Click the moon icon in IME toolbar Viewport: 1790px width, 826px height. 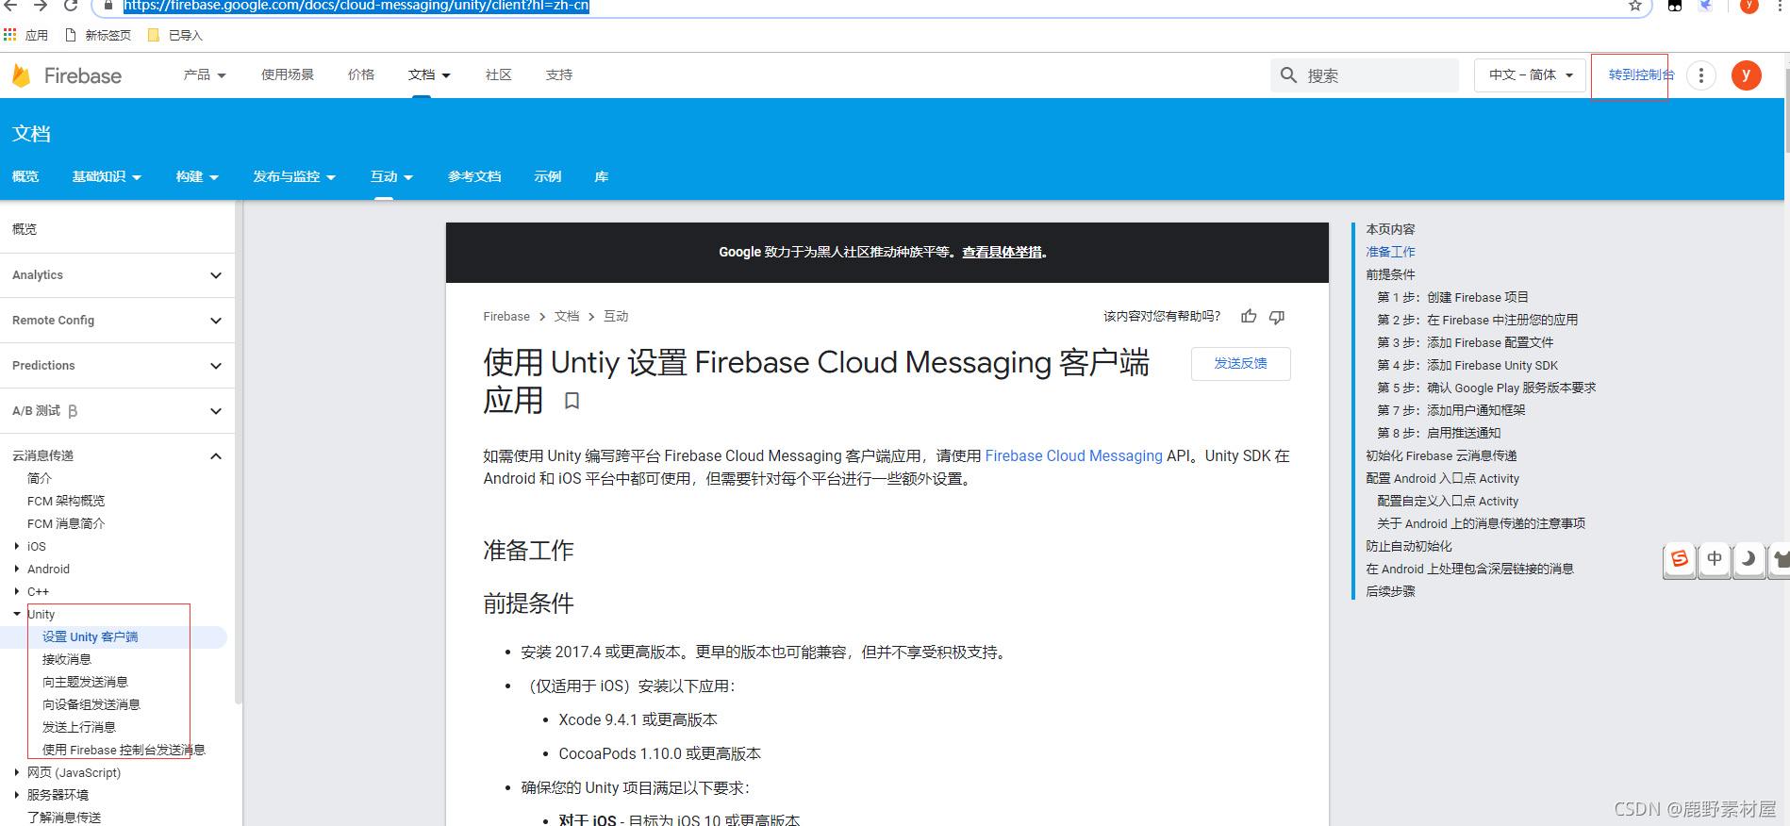pos(1749,559)
